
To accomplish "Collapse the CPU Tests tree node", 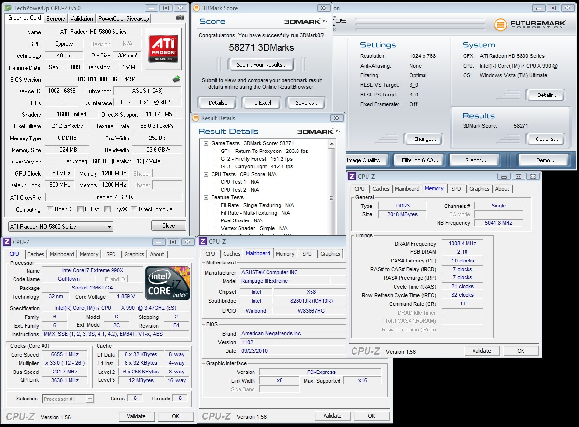I will click(x=206, y=174).
